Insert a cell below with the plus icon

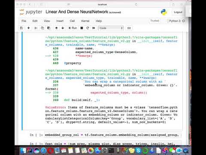coord(28,28)
